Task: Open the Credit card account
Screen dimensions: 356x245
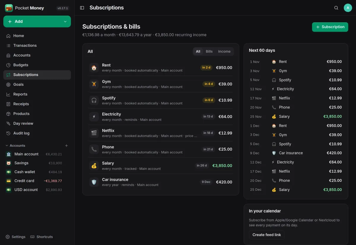Action: click(x=37, y=181)
